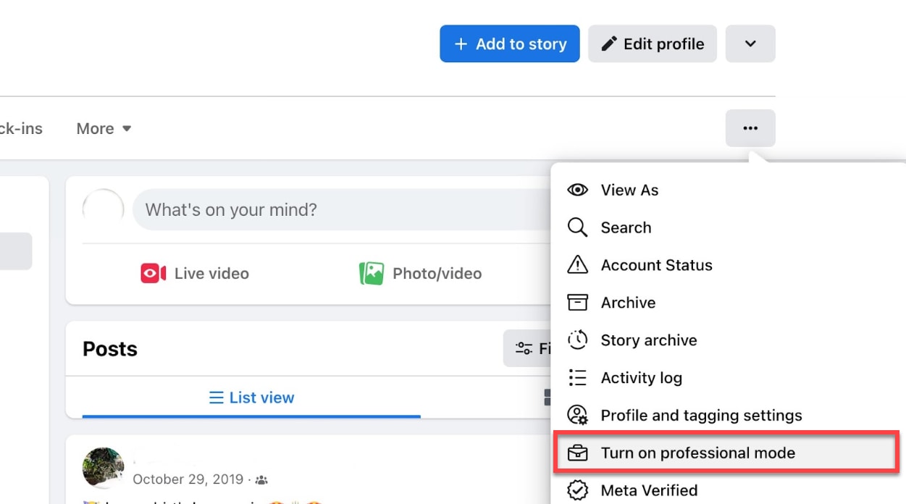This screenshot has width=906, height=504.
Task: Select the Activity log list icon
Action: (577, 377)
